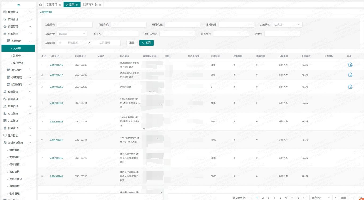Image resolution: width=364 pixels, height=200 pixels.
Task: Open 组件管理 in the sidebar
Action: click(14, 150)
